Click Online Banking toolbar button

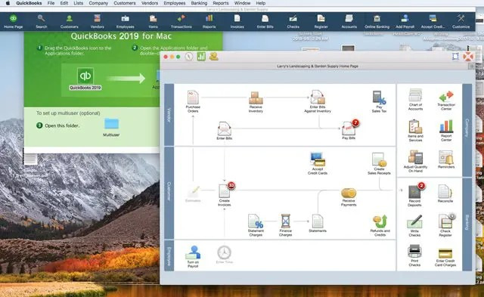coord(377,21)
